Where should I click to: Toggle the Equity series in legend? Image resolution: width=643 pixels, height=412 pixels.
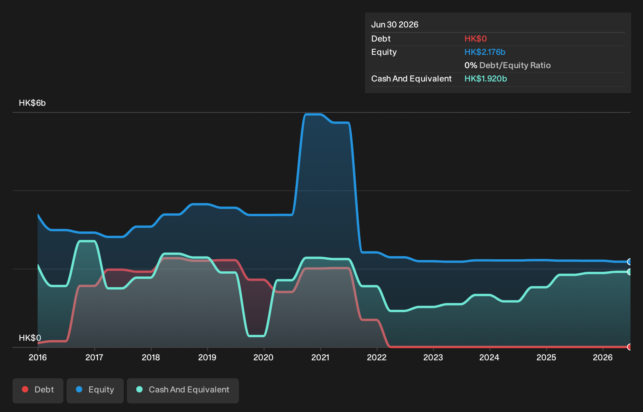click(x=95, y=390)
